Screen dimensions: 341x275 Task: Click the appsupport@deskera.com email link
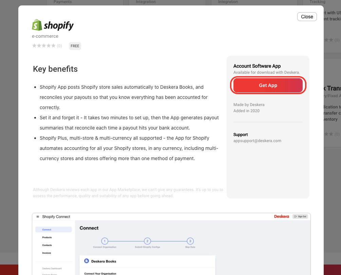pyautogui.click(x=257, y=141)
